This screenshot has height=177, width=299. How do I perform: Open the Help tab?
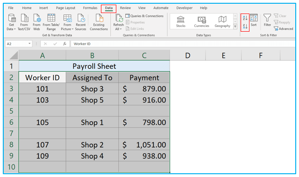tap(204, 8)
